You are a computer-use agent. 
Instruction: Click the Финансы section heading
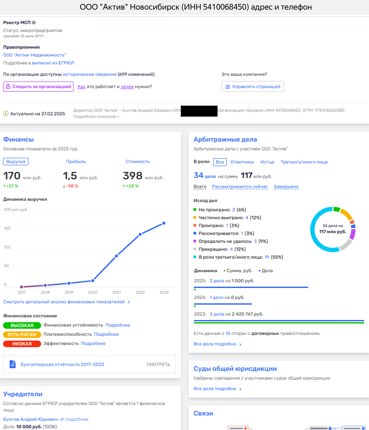click(x=18, y=139)
